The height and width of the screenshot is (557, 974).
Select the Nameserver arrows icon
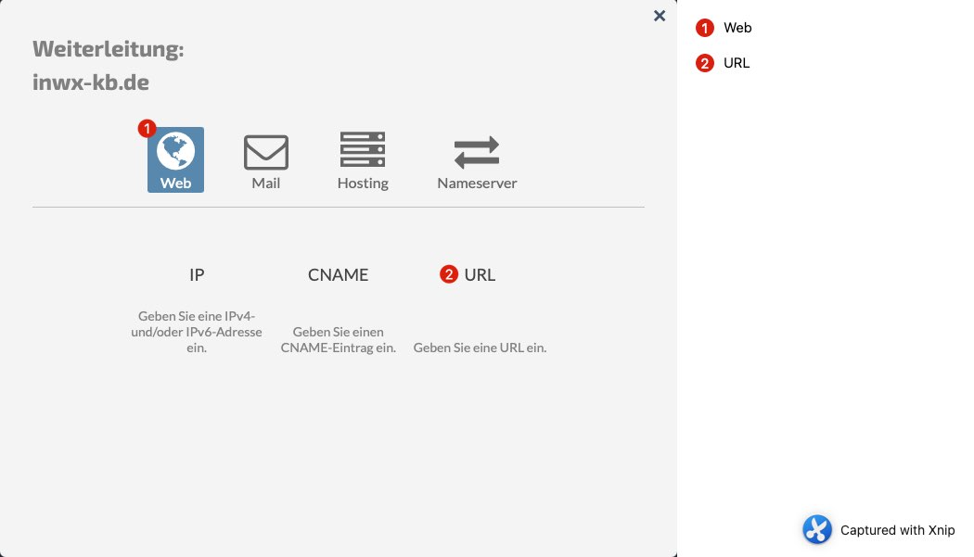[477, 153]
